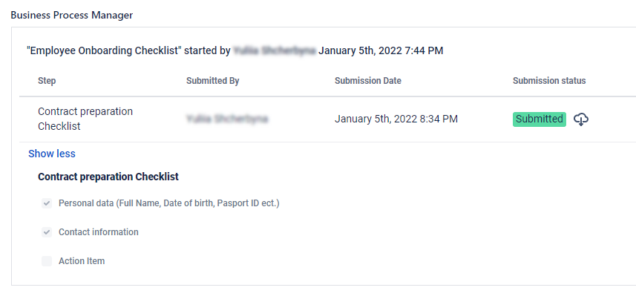This screenshot has height=299, width=636.
Task: Toggle the Personal data checkbox
Action: (x=47, y=203)
